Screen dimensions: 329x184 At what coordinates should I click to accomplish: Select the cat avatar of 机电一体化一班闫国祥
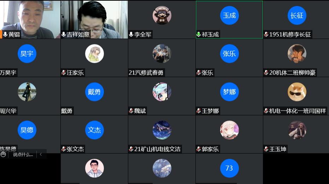click(x=297, y=92)
